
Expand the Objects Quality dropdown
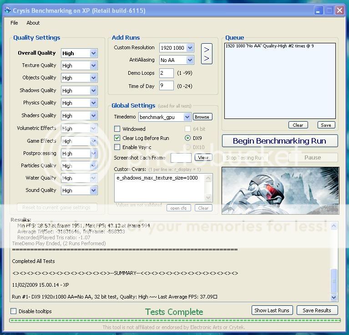coord(94,78)
